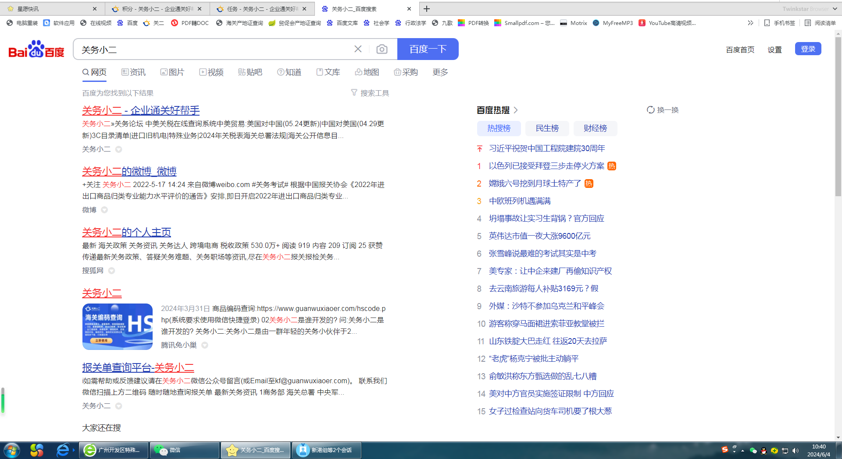
Task: Open the YouTube高清视频 bookmark
Action: click(667, 23)
